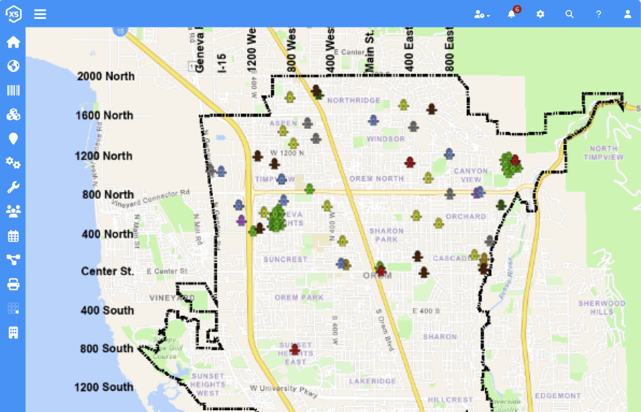Open the user profile icon at top right

tap(627, 14)
